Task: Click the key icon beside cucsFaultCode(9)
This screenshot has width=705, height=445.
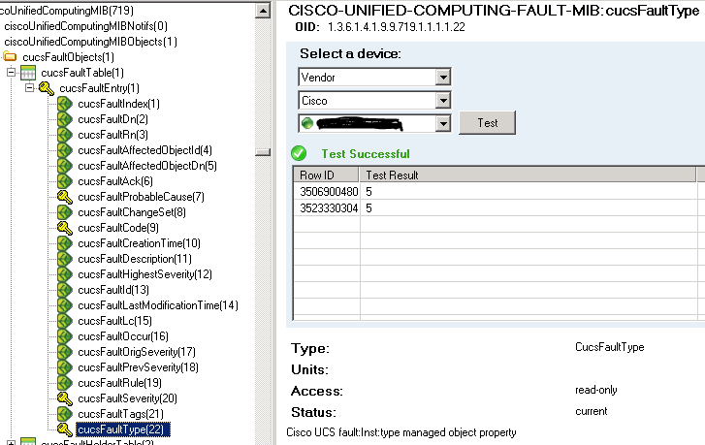Action: click(65, 228)
